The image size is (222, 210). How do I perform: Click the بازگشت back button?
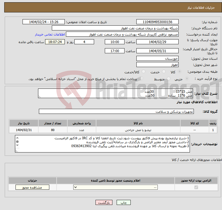coord(104,202)
